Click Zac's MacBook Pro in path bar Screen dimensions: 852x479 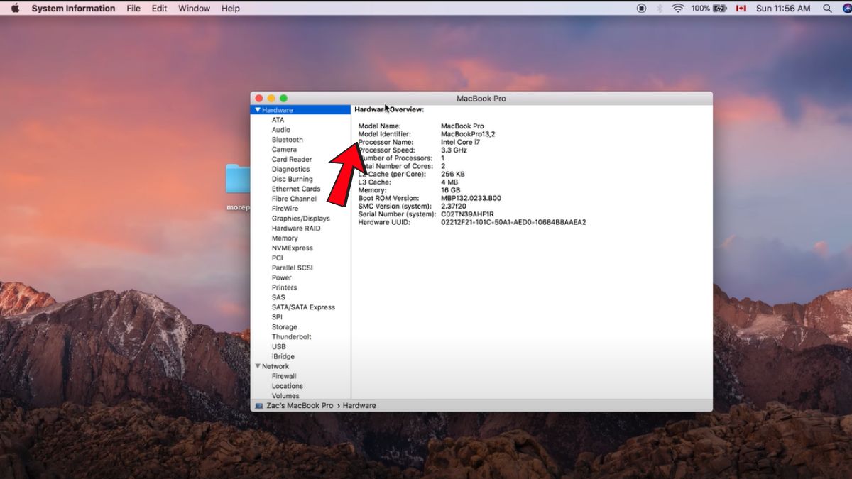tap(300, 406)
